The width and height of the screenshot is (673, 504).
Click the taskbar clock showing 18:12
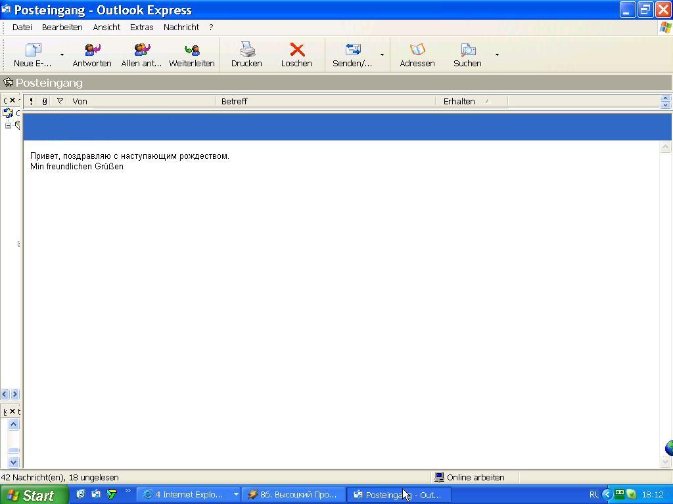point(653,495)
